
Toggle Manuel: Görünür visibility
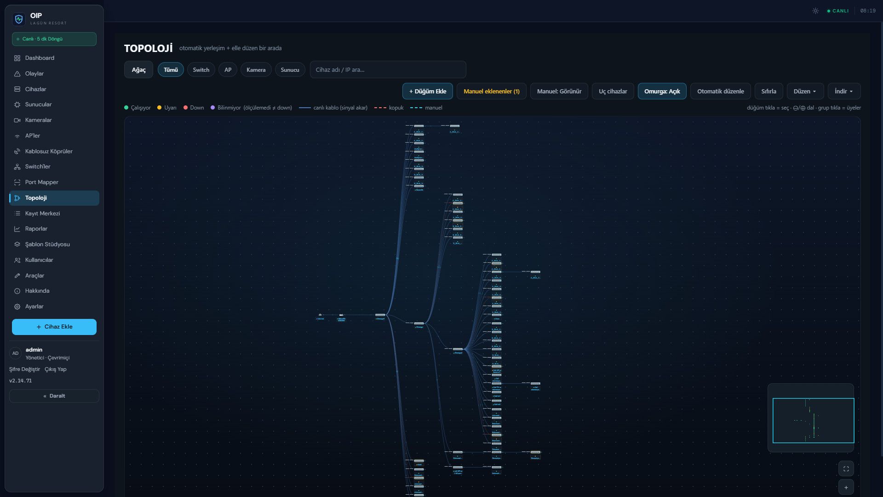pos(559,91)
